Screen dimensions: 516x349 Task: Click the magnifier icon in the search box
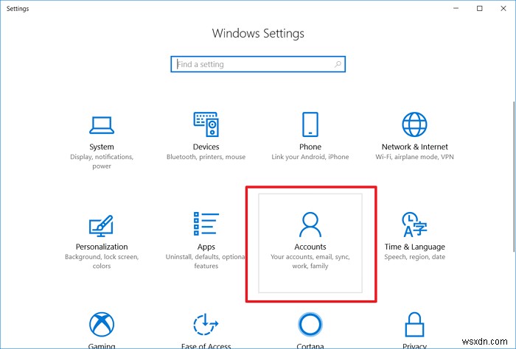click(338, 65)
